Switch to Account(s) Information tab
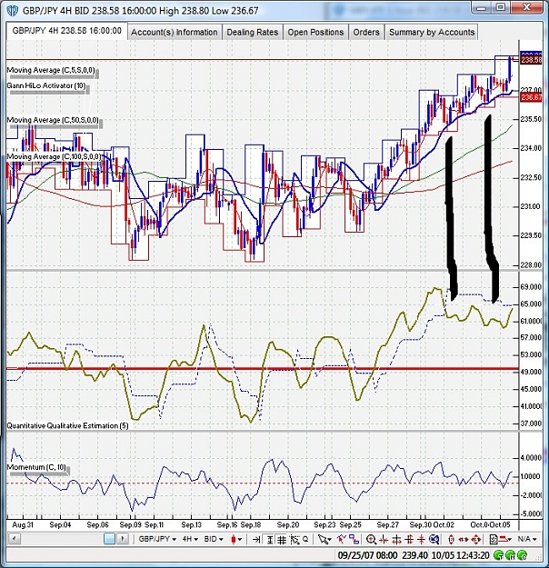The height and width of the screenshot is (568, 549). point(174,32)
